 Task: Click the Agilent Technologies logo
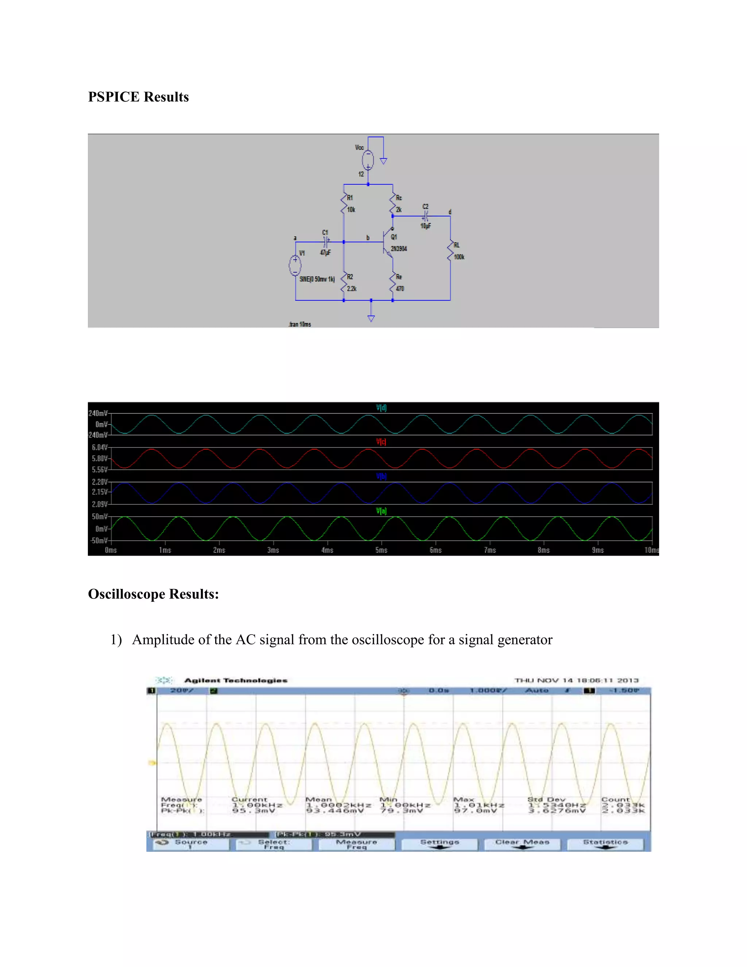(164, 680)
